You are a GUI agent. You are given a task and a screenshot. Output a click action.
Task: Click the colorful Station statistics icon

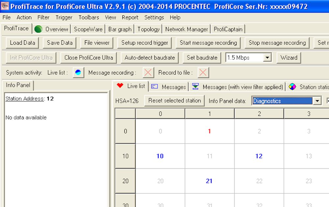pos(292,87)
